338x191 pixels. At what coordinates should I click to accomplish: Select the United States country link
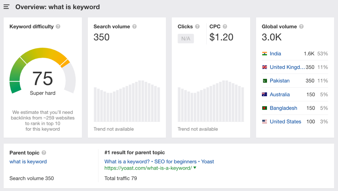(285, 122)
